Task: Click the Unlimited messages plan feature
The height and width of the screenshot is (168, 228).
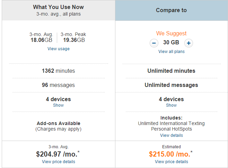Action: 171,85
